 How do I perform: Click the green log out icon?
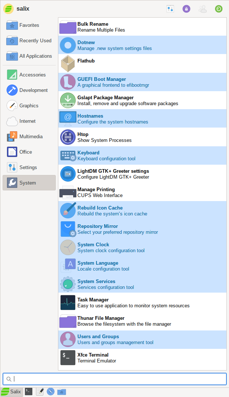[x=219, y=9]
